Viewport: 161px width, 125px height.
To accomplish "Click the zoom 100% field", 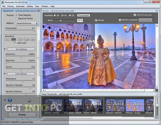I will pyautogui.click(x=80, y=20).
